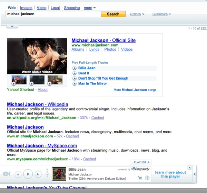Click the Billie Jean song title
Screen dimensions: 207x193
(x=87, y=68)
